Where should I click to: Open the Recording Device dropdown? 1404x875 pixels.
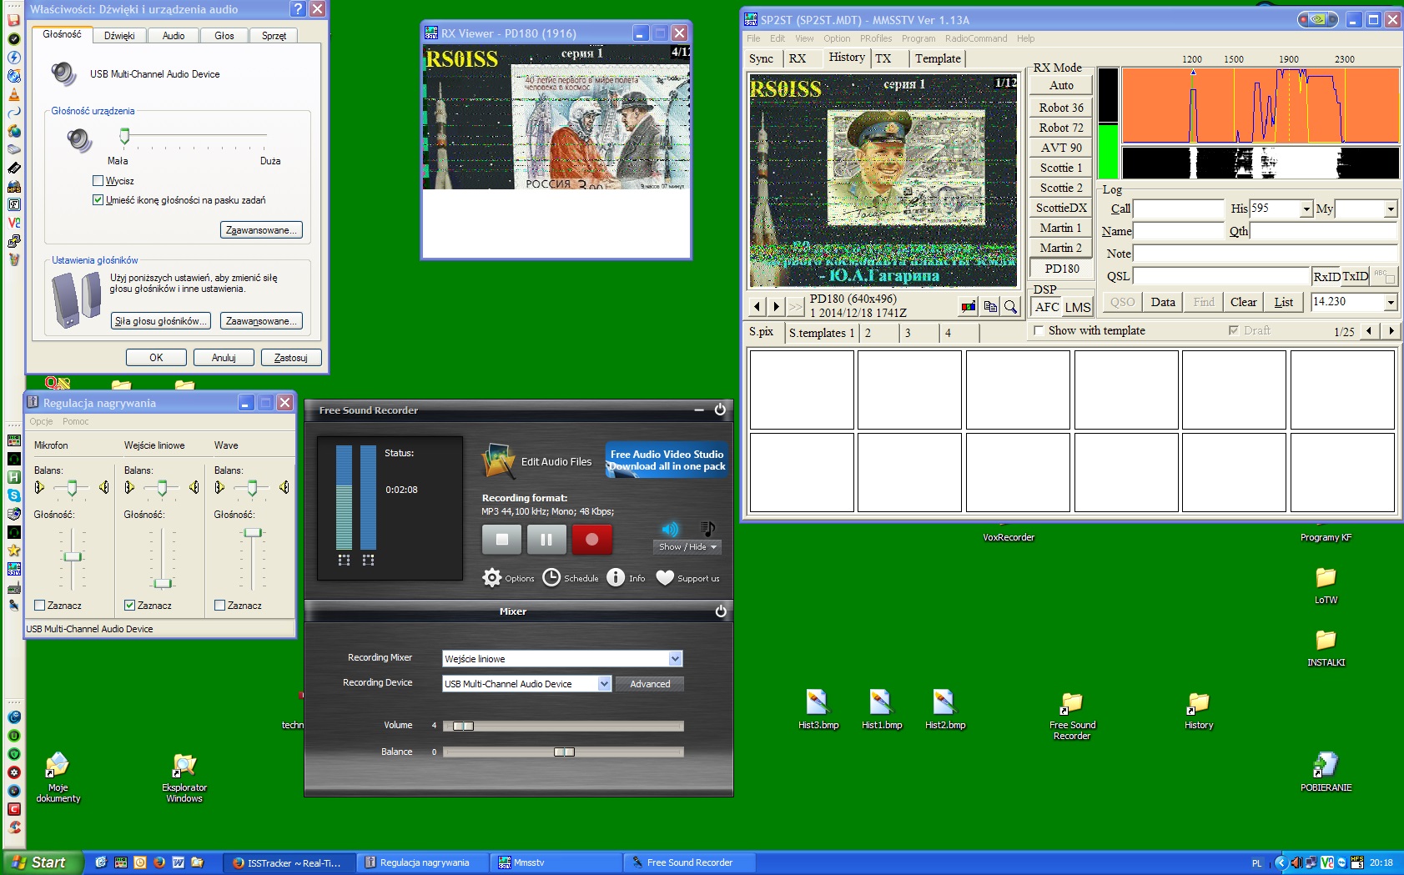pyautogui.click(x=604, y=684)
